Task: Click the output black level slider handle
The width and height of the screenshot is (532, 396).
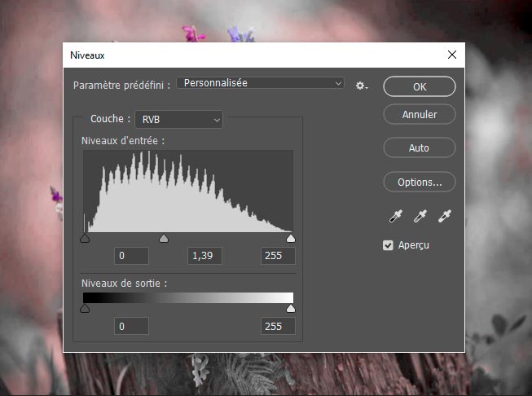Action: 85,309
